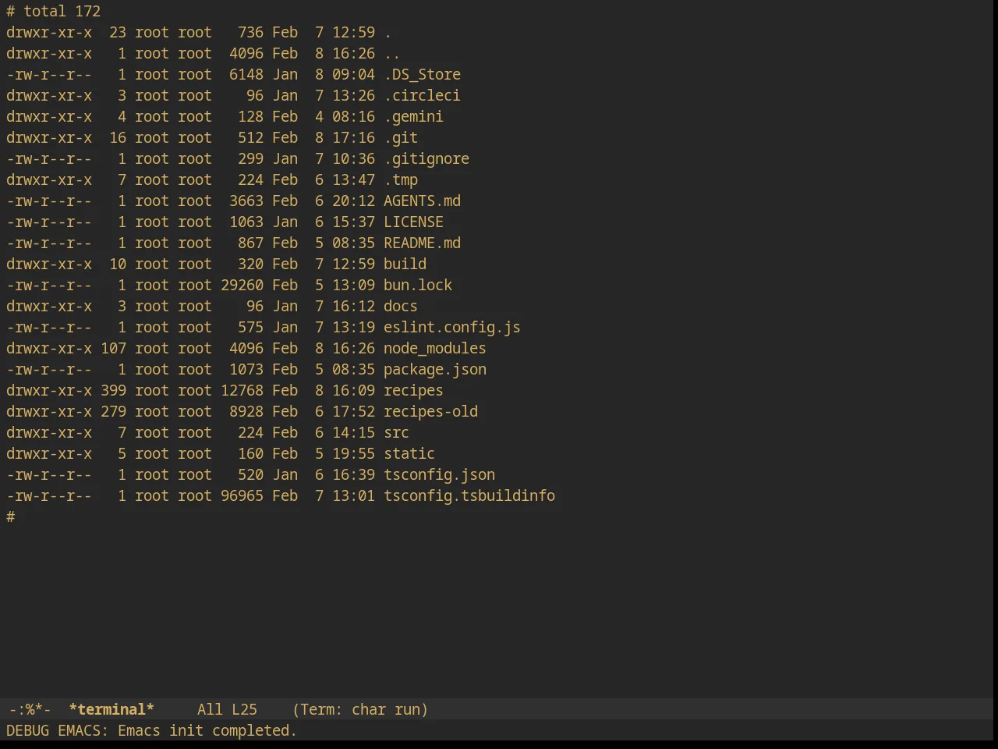Click the recipes-old directory name
998x749 pixels.
pos(430,411)
